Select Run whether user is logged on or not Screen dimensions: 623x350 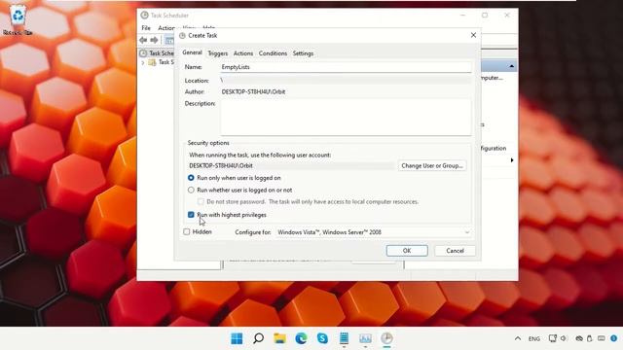(191, 191)
